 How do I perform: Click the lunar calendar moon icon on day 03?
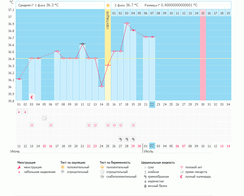(32, 97)
